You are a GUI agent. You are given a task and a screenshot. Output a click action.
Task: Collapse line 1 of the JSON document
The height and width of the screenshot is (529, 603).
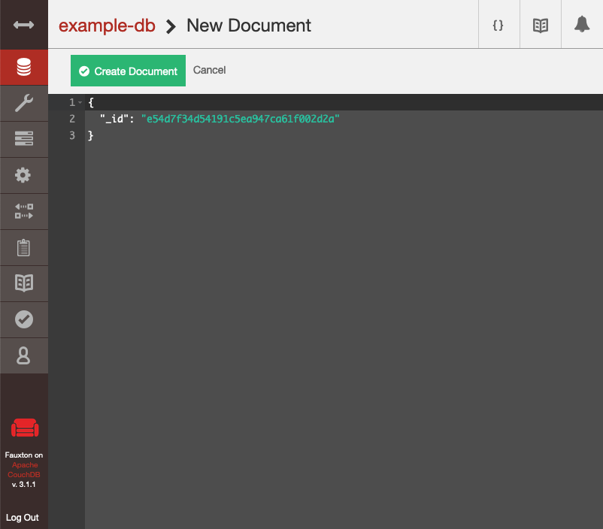click(x=80, y=102)
